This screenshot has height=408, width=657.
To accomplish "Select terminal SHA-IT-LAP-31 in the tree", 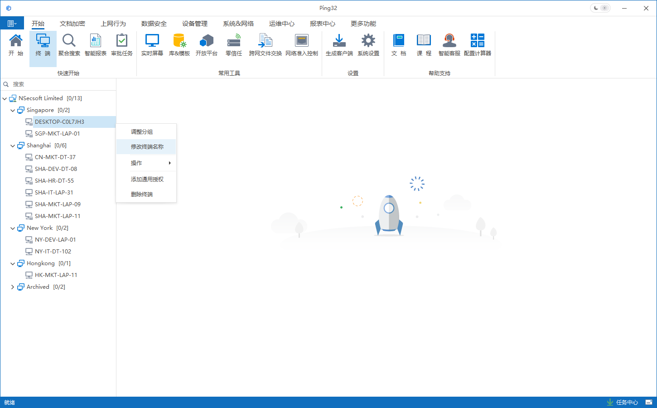I will (x=54, y=193).
